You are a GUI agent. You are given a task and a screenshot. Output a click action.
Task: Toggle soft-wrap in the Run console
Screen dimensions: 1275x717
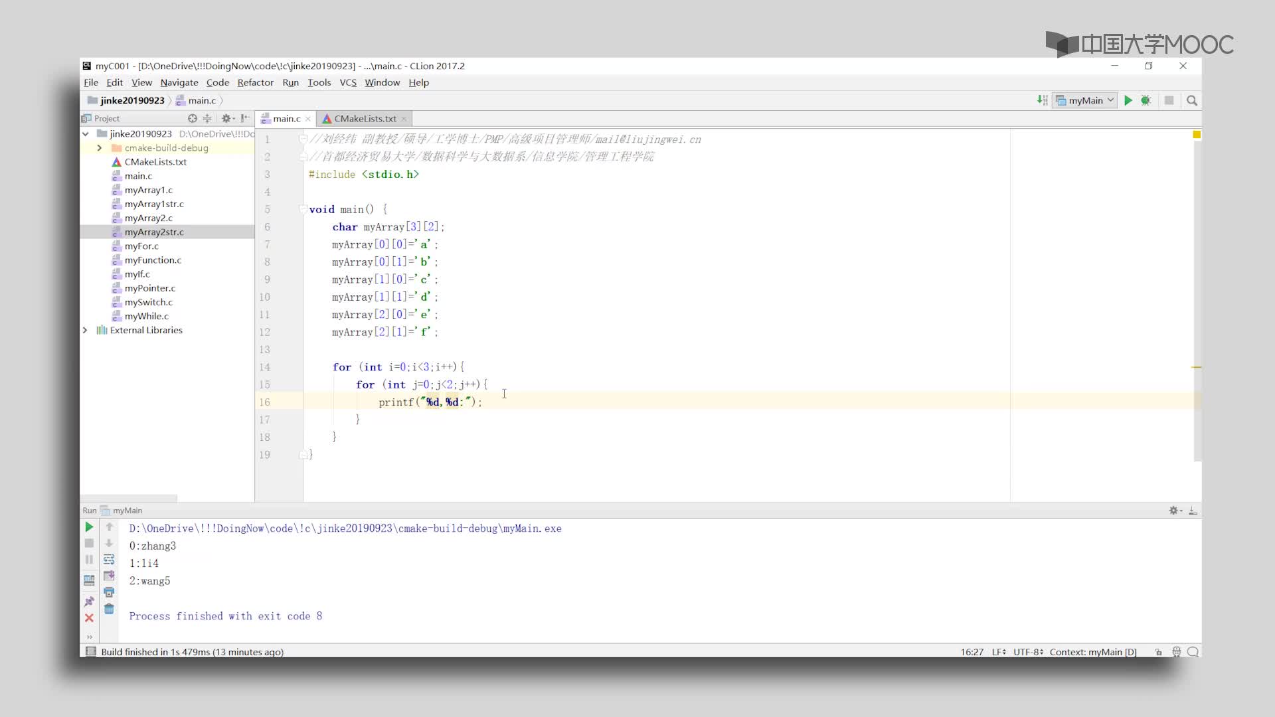click(110, 559)
